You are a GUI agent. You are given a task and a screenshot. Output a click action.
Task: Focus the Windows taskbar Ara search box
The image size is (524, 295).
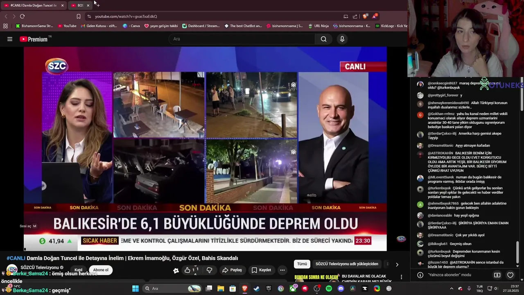172,288
